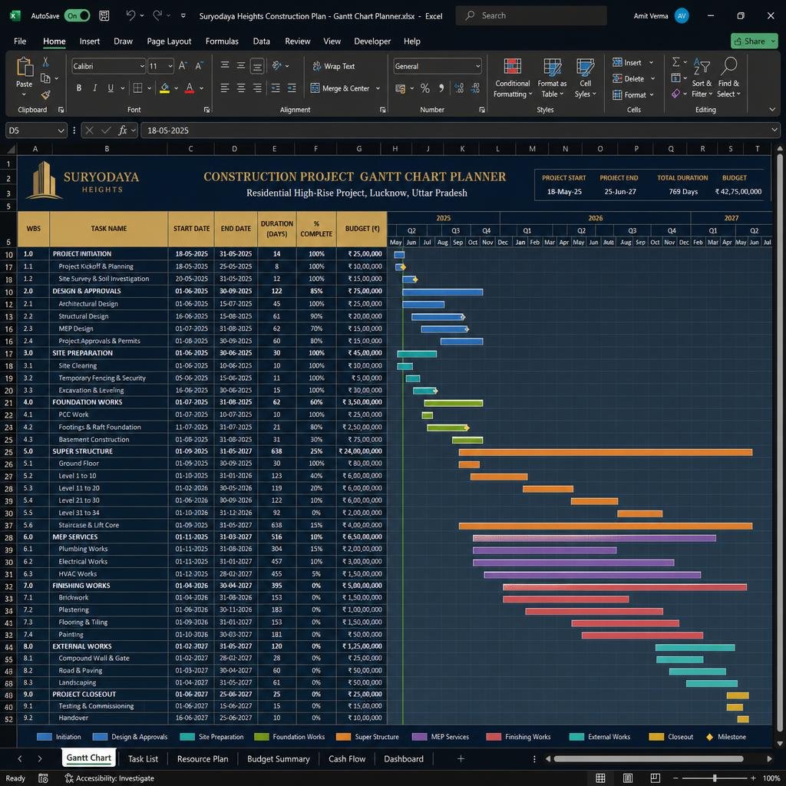Open the Insert ribbon tab
Viewport: 786px width, 786px height.
click(x=89, y=41)
